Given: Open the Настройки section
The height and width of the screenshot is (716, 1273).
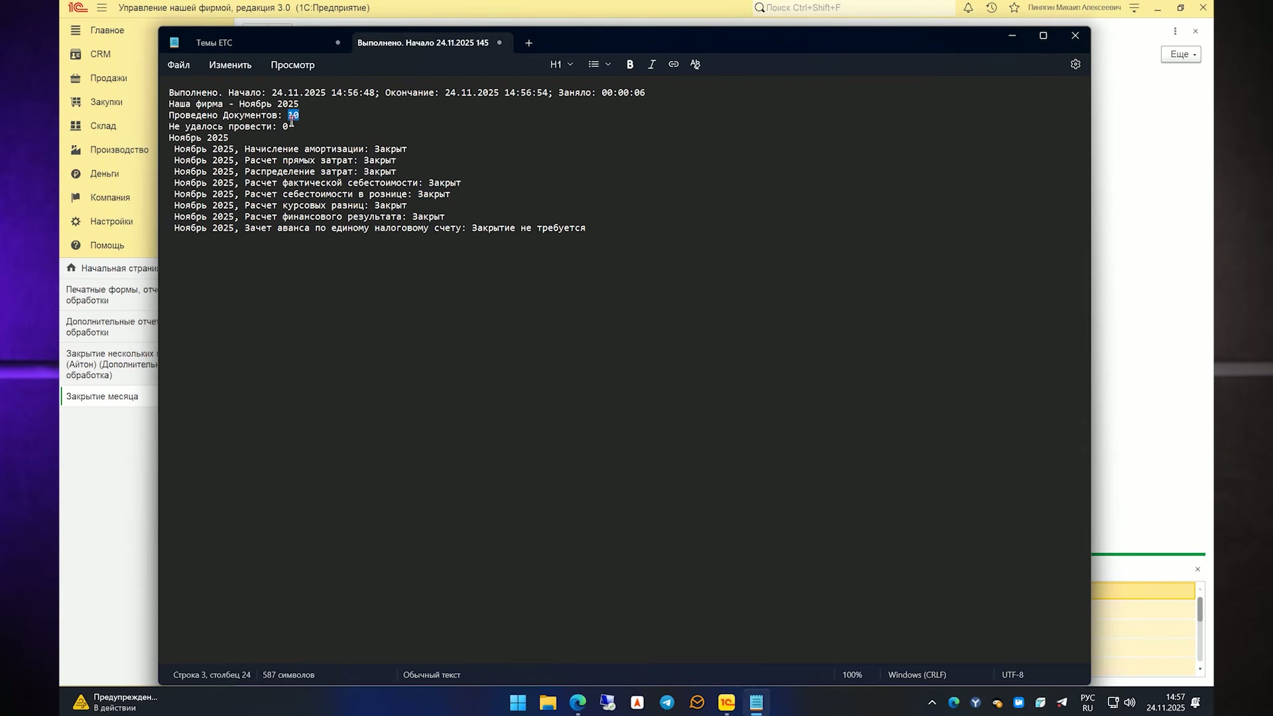Looking at the screenshot, I should [x=111, y=221].
